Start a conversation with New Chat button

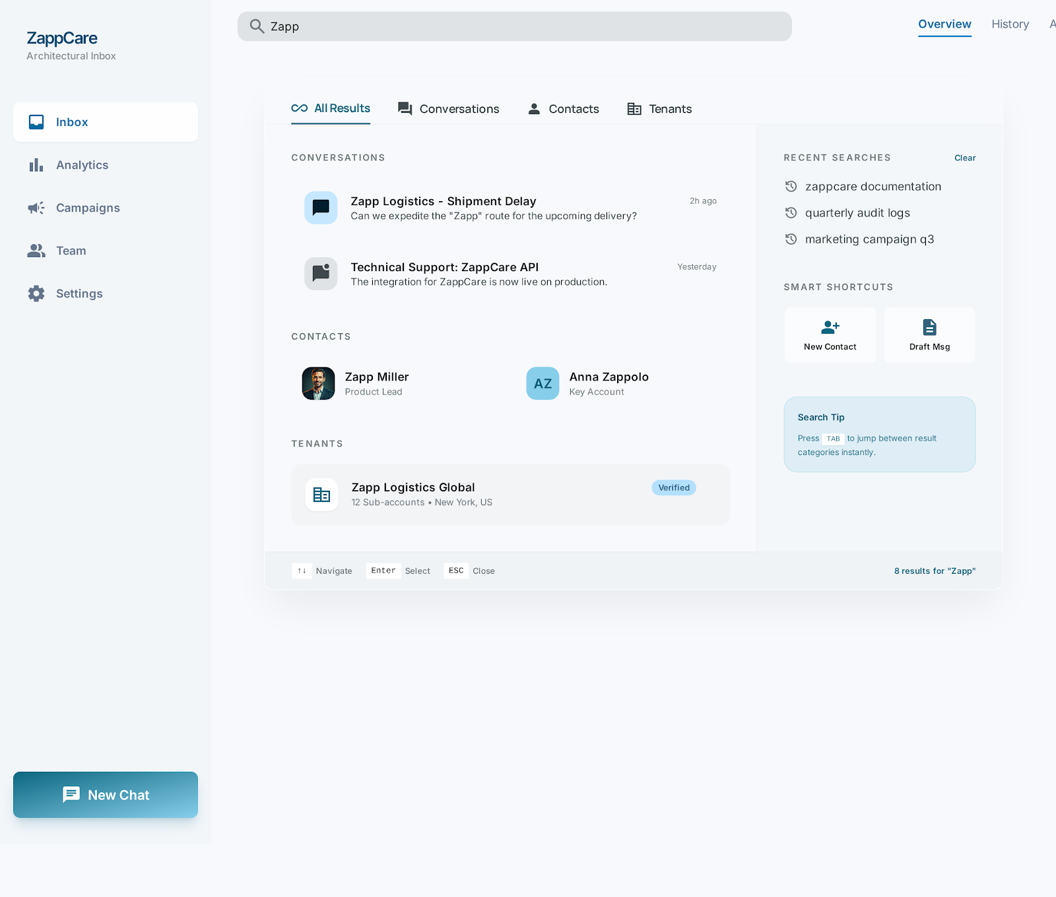point(106,795)
